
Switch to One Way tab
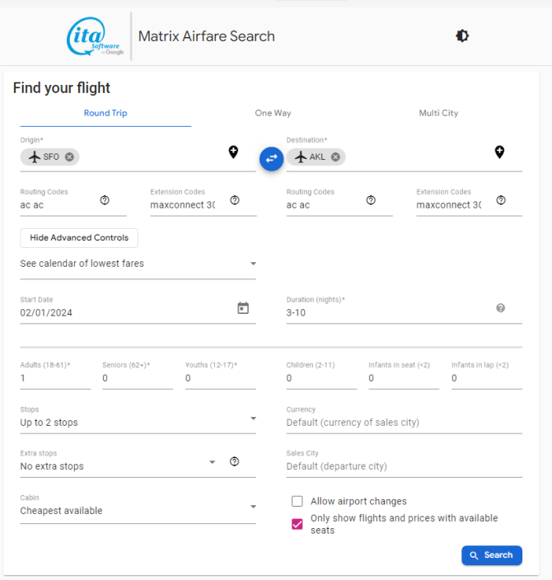(273, 113)
